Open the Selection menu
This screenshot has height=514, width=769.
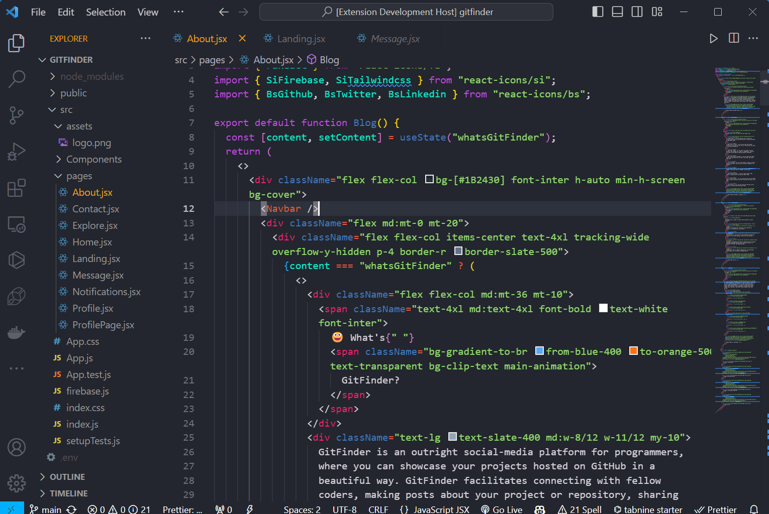[x=106, y=12]
